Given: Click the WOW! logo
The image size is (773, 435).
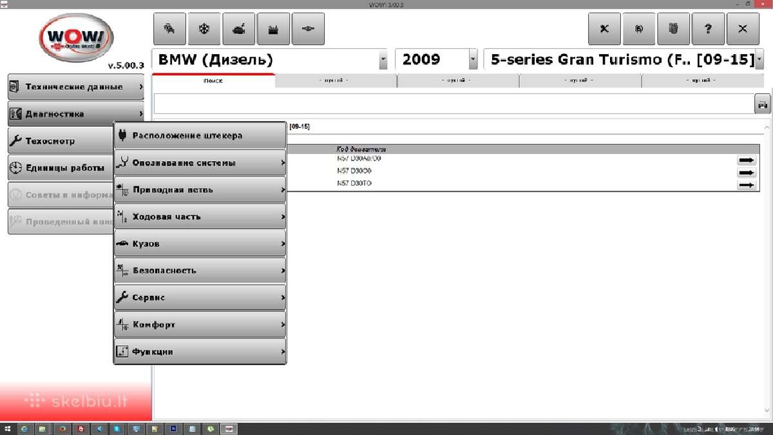Looking at the screenshot, I should point(76,37).
